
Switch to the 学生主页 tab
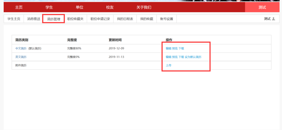[14, 19]
